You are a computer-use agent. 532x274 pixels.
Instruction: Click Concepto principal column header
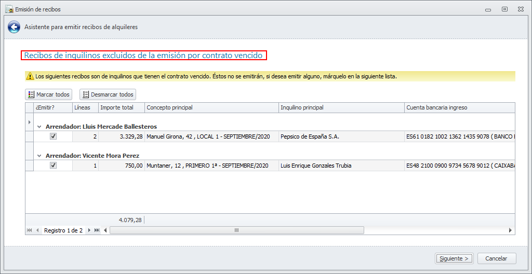pyautogui.click(x=211, y=107)
